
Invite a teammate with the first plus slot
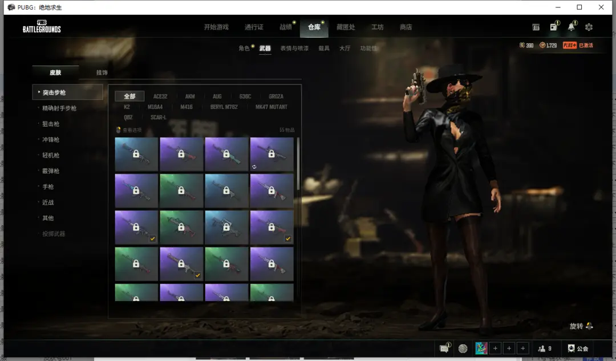click(495, 348)
